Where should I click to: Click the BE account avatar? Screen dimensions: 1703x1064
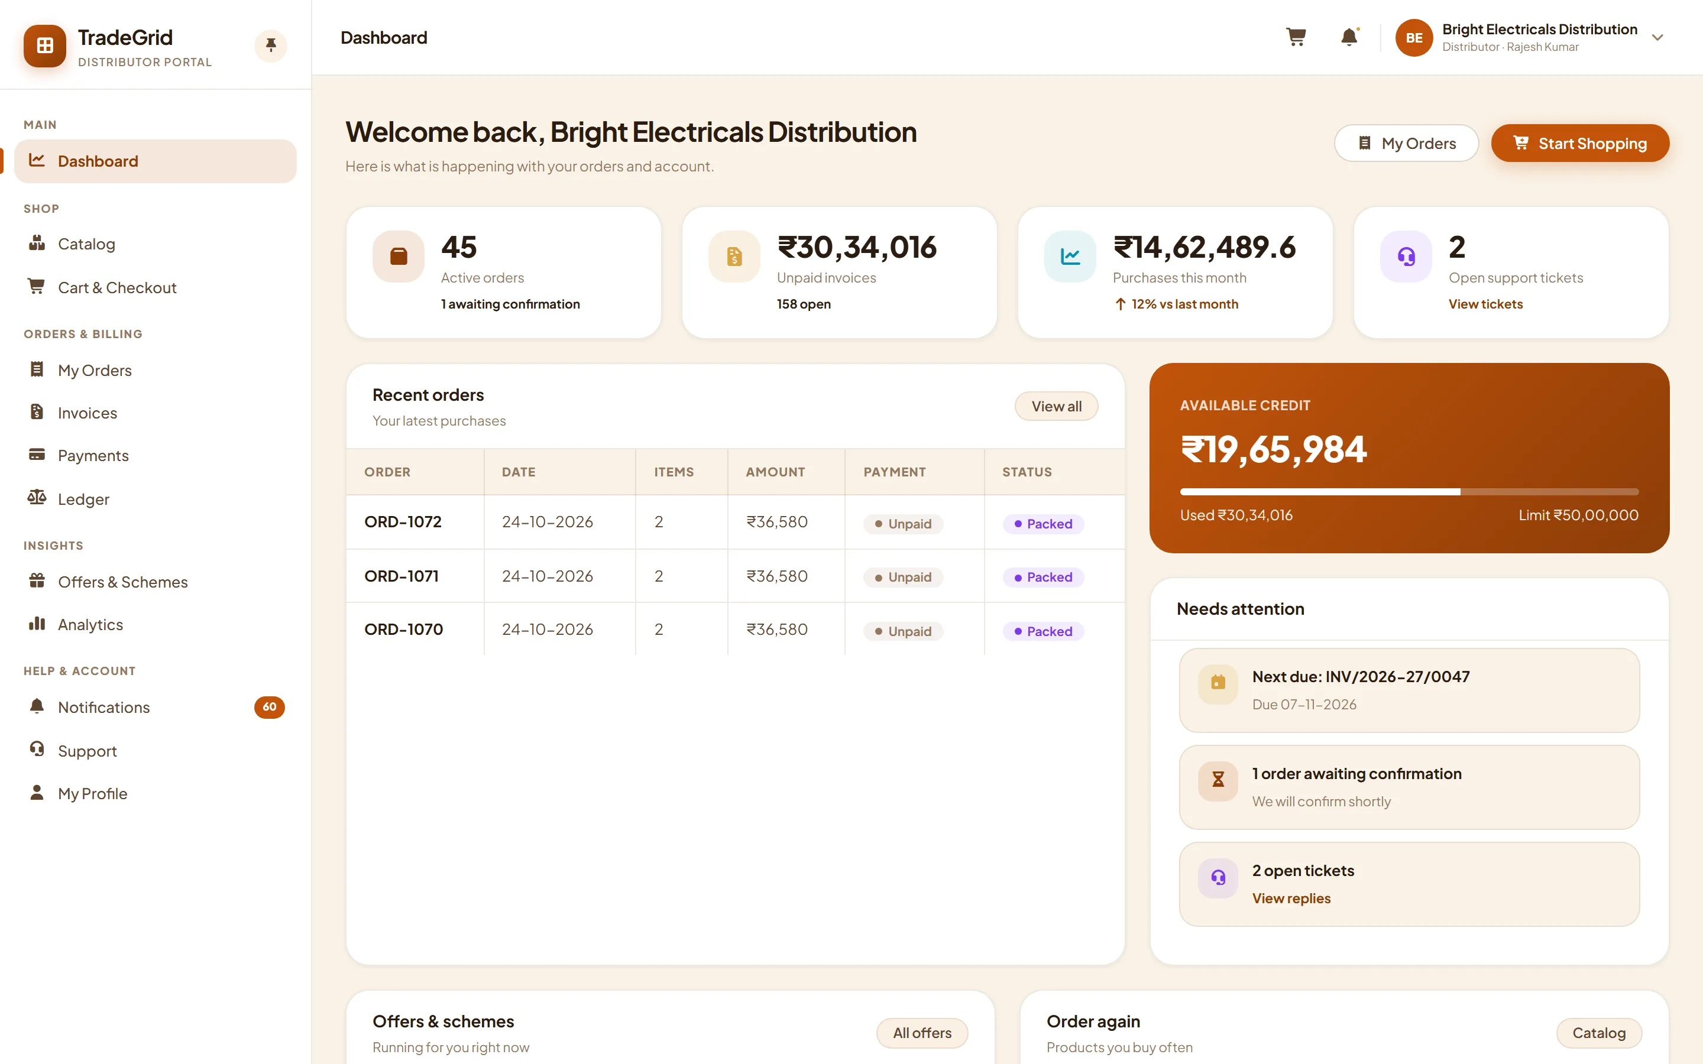coord(1414,38)
